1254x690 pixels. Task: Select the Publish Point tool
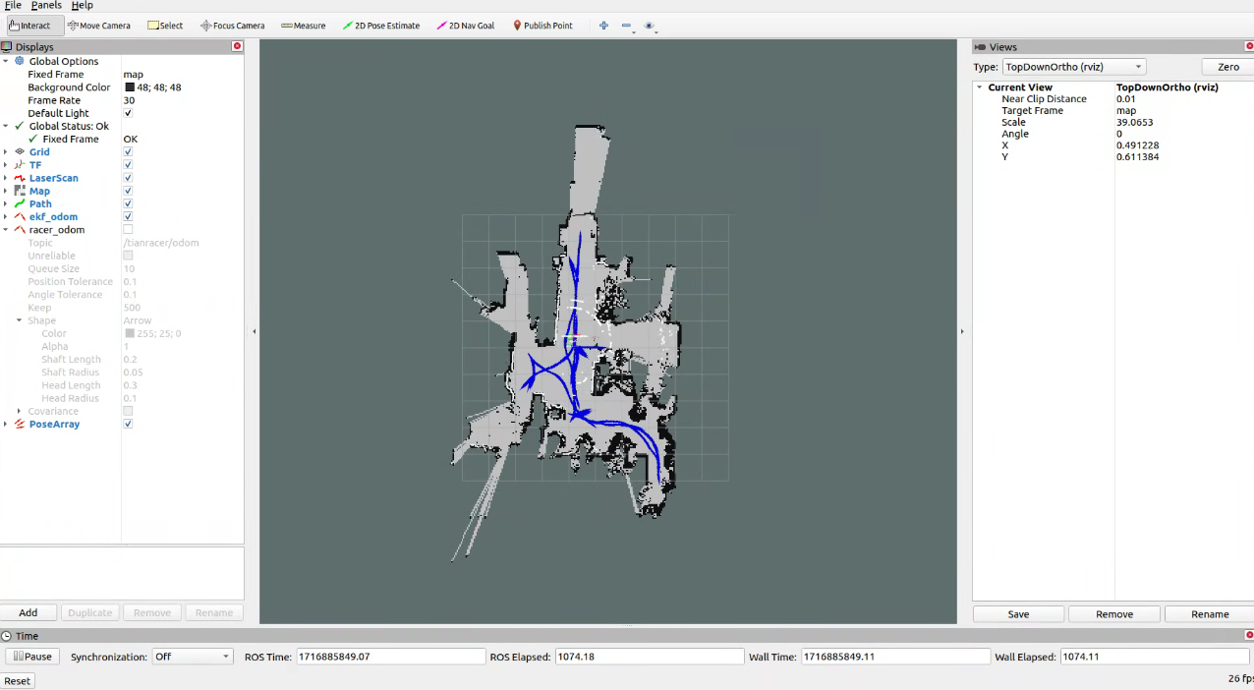click(x=542, y=26)
